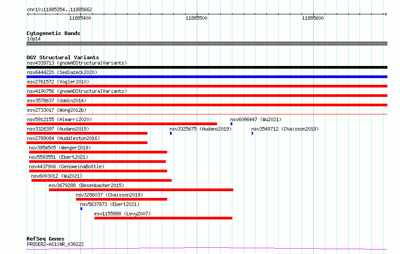This screenshot has width=400, height=254.
Task: Open the esv2733017 (Wong2012b) label
Action: (x=57, y=110)
